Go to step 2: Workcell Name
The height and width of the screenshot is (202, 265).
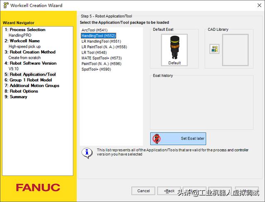pos(22,41)
